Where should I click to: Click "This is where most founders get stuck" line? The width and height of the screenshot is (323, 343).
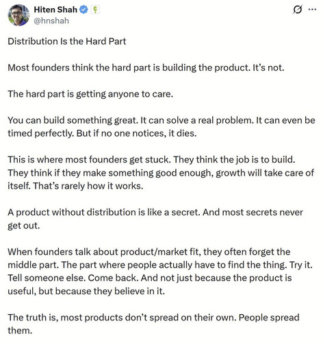click(x=151, y=160)
